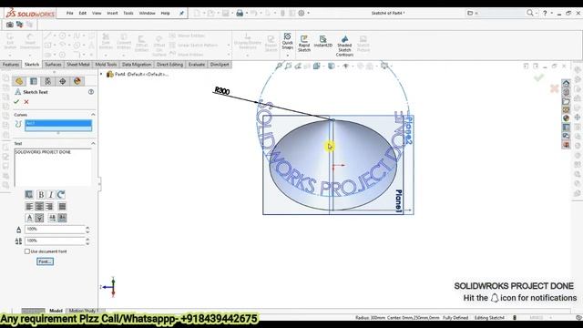
Task: Open Appearances color ball in task pane
Action: point(566,118)
